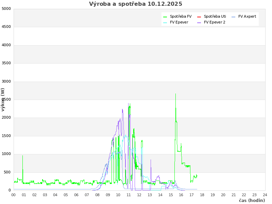
Task: Click the 24 hour tick on x-axis
Action: (x=265, y=195)
